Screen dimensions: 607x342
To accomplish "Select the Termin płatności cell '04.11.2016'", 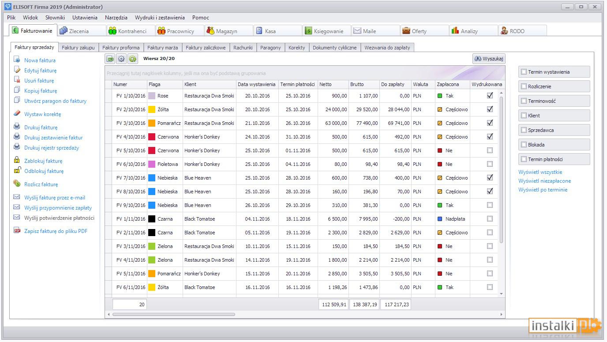I will click(298, 164).
